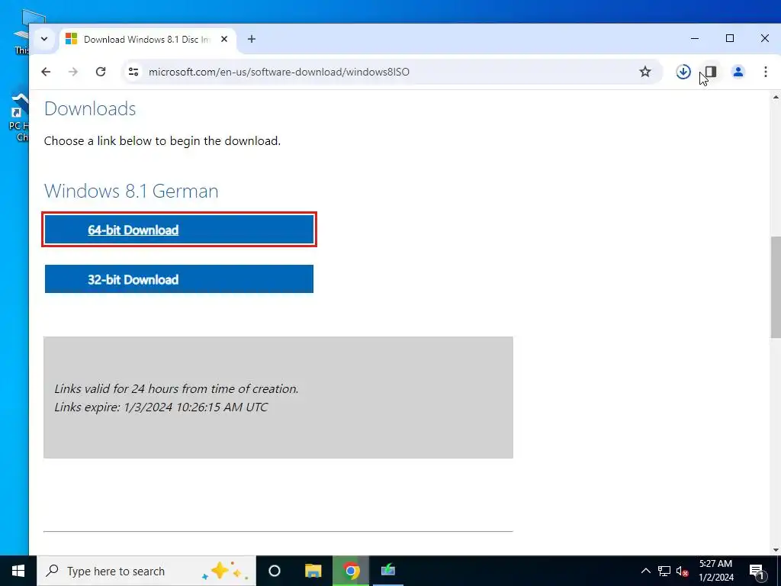Open the Chrome profile avatar
The width and height of the screenshot is (781, 586).
738,72
